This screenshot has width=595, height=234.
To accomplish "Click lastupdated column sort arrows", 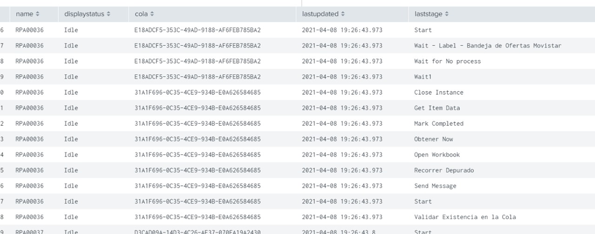I will coord(343,14).
